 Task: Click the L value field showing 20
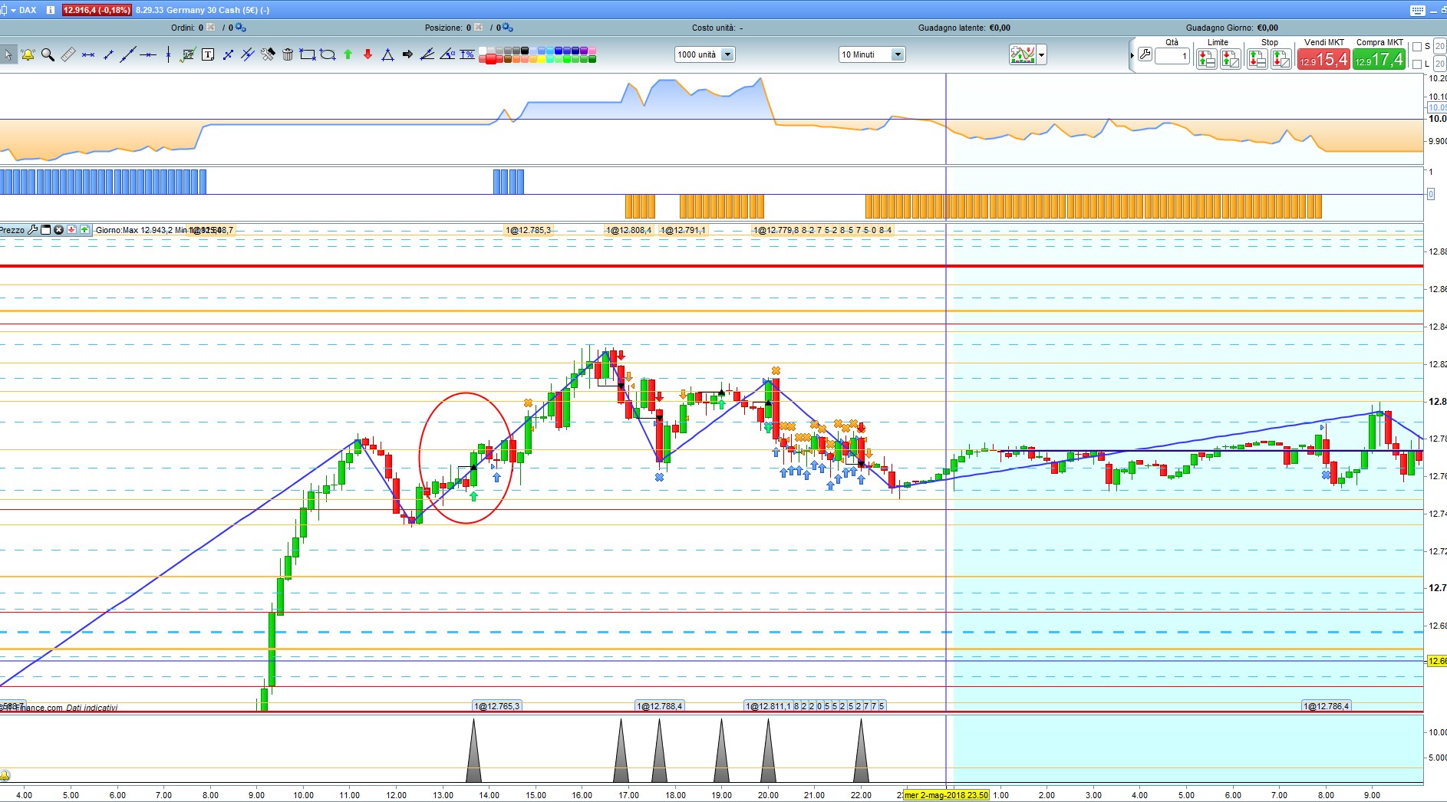[1439, 64]
